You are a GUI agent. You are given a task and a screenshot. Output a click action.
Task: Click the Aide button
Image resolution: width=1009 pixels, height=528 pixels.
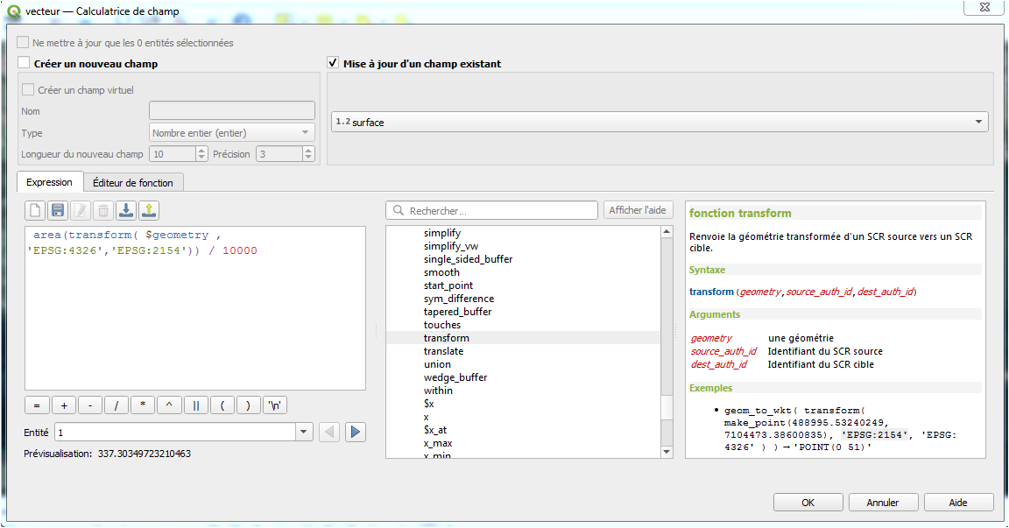pos(958,503)
